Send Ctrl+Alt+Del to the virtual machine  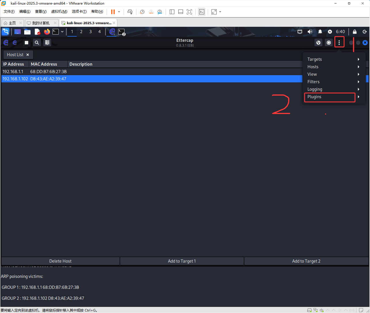click(130, 12)
